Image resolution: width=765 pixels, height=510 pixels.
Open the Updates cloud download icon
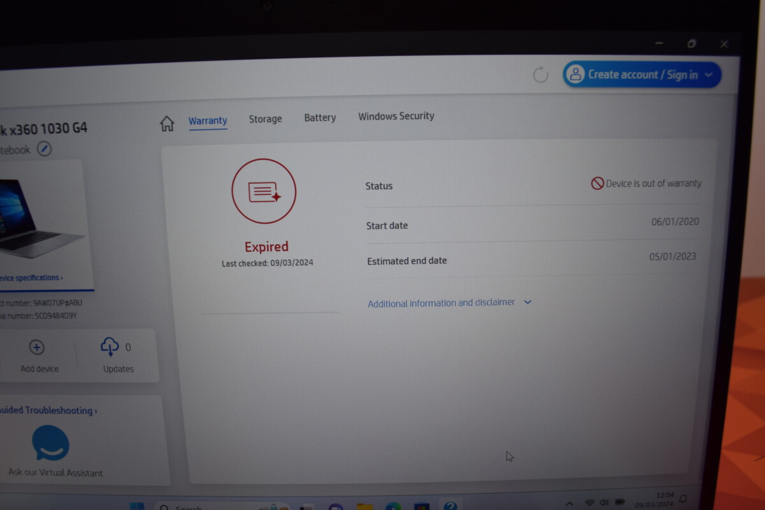[x=110, y=346]
